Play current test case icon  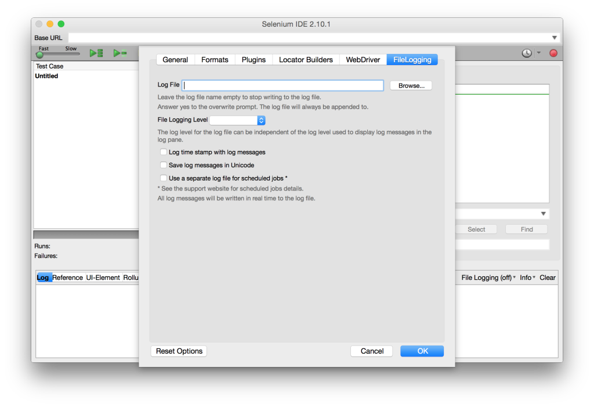[x=120, y=53]
